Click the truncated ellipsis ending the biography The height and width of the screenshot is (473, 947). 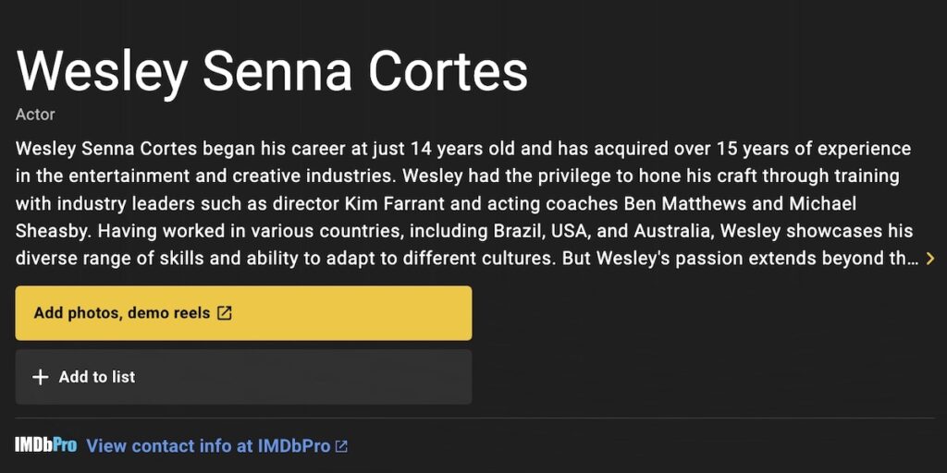[912, 260]
